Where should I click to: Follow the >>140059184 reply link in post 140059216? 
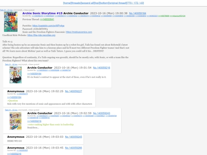[x=34, y=74]
